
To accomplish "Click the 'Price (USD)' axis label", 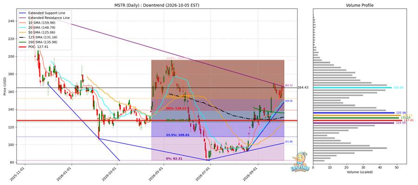I will (x=5, y=86).
